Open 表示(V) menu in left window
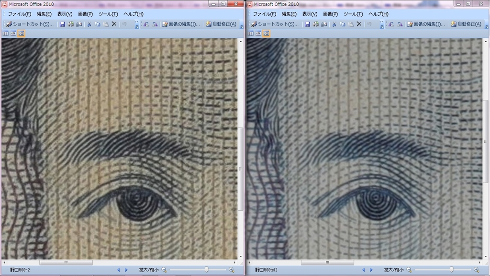The height and width of the screenshot is (276, 490). point(65,14)
